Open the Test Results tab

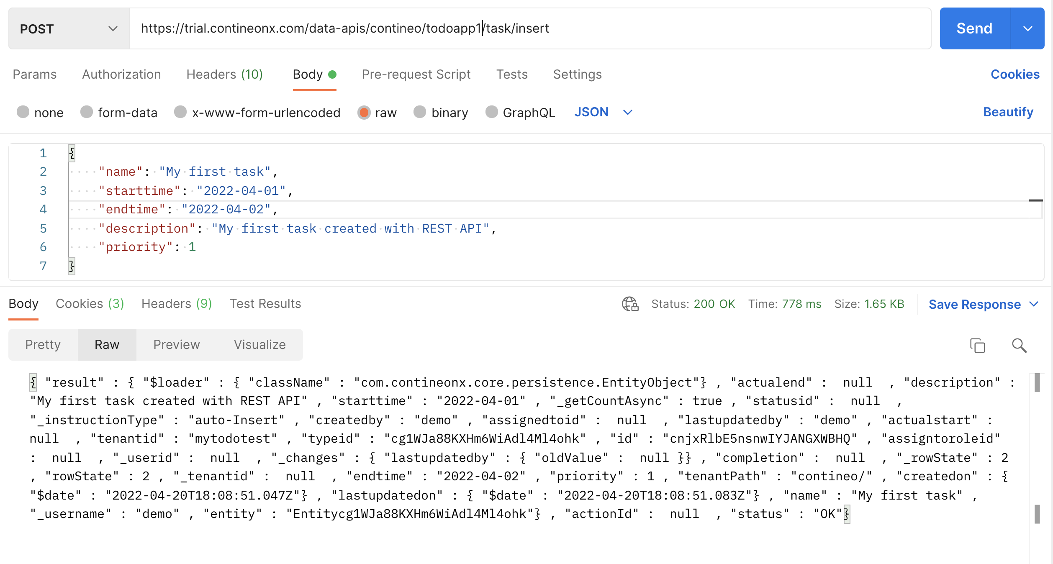[265, 303]
